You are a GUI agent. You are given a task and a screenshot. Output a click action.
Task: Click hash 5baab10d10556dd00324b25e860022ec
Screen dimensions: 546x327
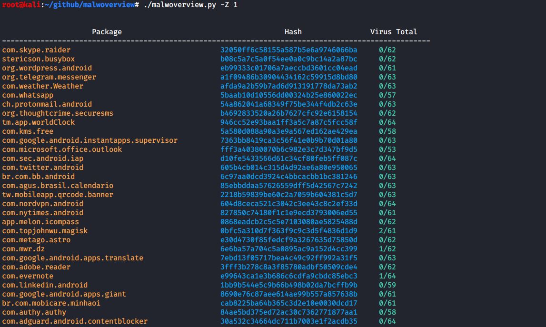(288, 95)
